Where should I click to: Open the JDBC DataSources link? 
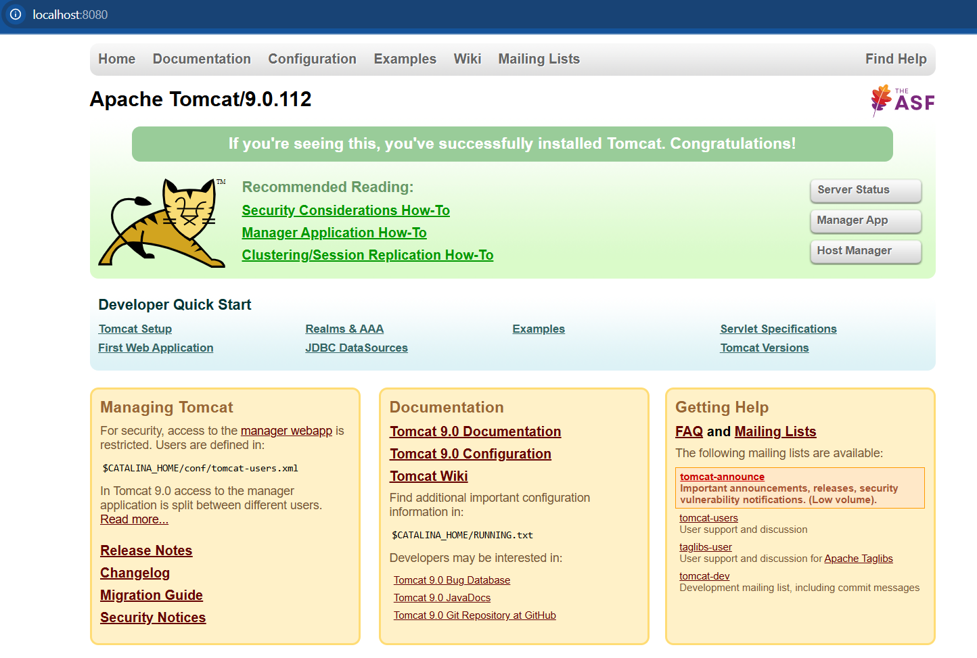[x=357, y=348]
